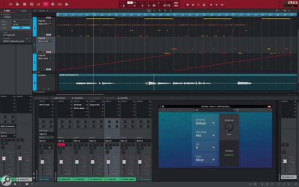The height and width of the screenshot is (187, 299).
Task: Click the Reference 440.0 Hz value
Action: pyautogui.click(x=229, y=155)
